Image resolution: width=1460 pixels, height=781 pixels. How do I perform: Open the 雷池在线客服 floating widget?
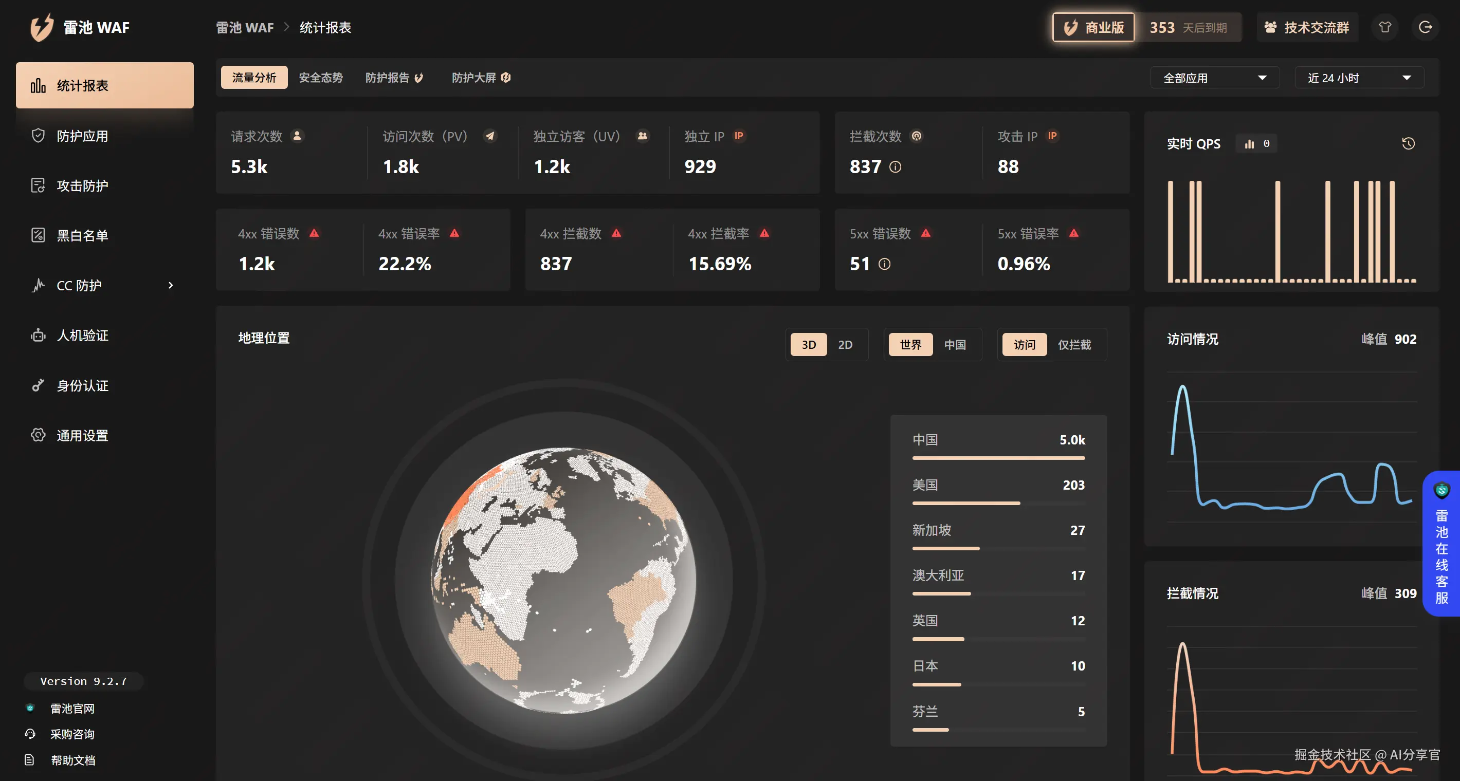tap(1441, 544)
